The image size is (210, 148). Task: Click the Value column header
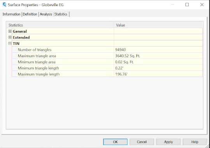tap(158, 25)
